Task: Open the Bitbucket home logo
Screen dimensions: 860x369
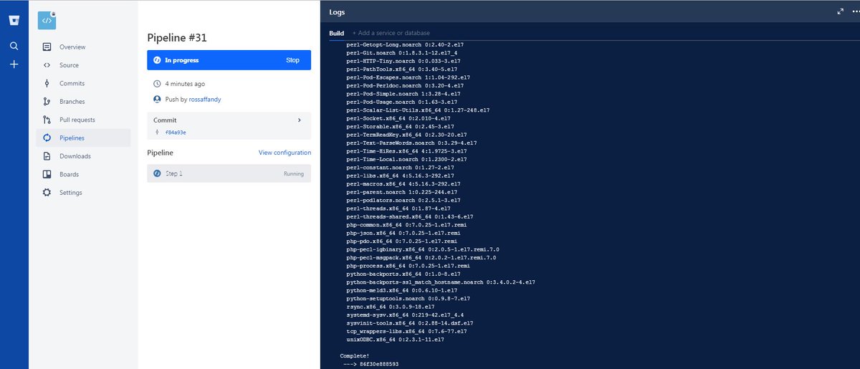Action: pyautogui.click(x=14, y=20)
